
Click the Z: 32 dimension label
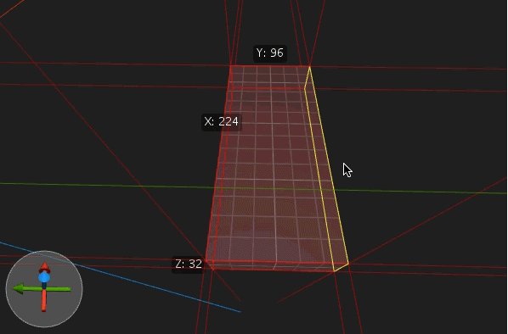[x=189, y=264]
